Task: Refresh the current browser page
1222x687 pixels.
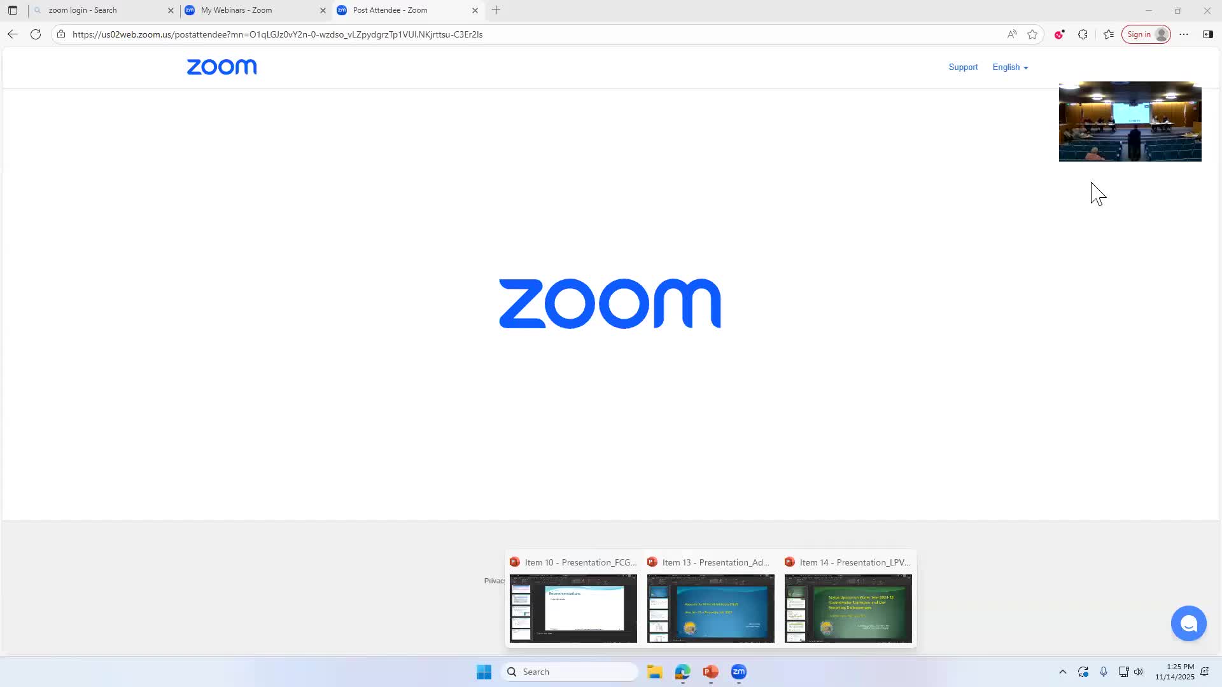Action: point(36,34)
